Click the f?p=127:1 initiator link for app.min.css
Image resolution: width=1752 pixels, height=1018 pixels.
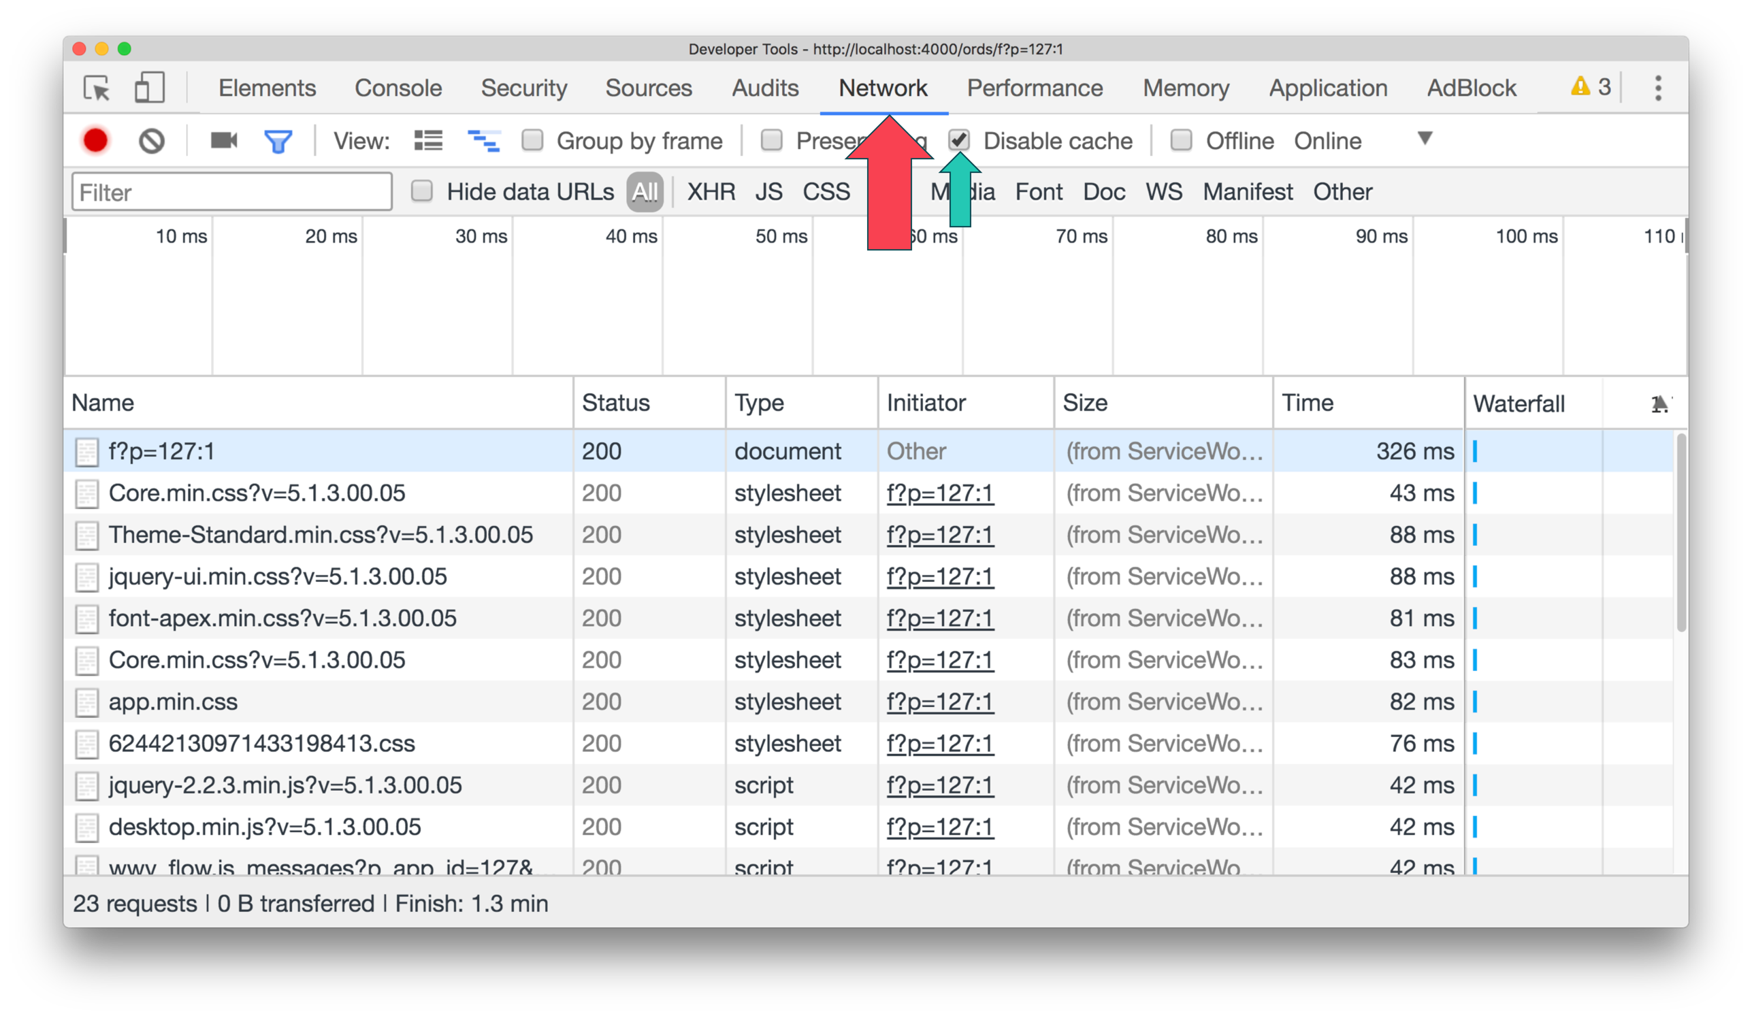(x=940, y=702)
